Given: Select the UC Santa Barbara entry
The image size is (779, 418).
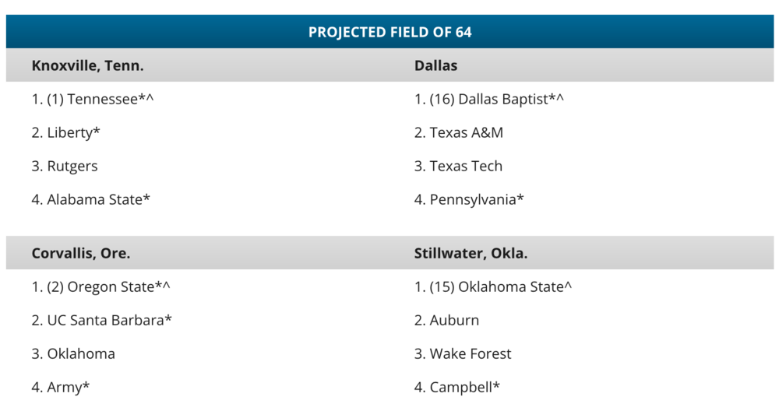Looking at the screenshot, I should pos(101,320).
